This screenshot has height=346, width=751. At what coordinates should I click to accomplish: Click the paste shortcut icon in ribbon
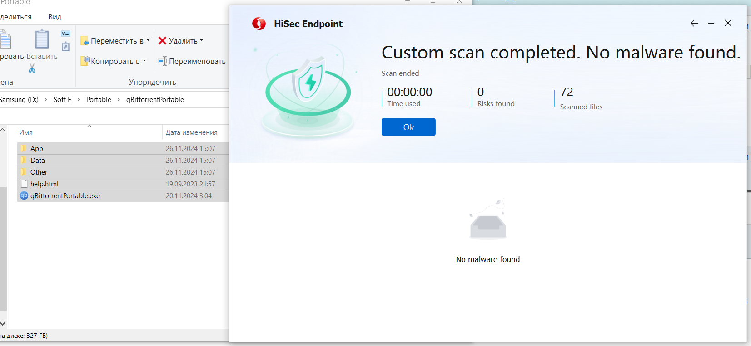click(66, 46)
